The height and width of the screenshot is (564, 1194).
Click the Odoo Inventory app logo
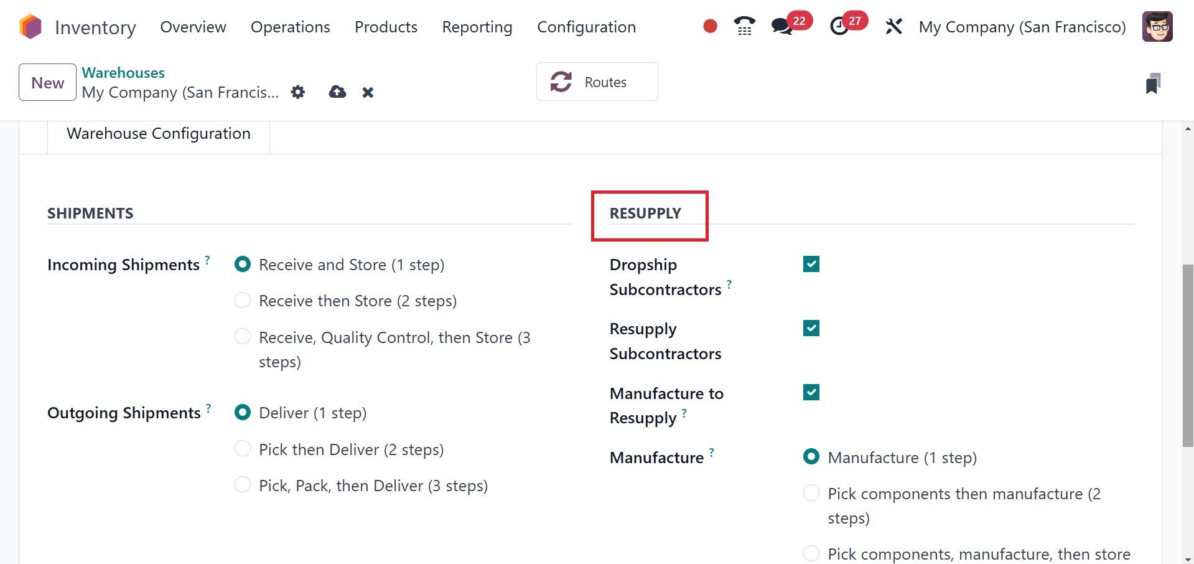click(x=30, y=27)
